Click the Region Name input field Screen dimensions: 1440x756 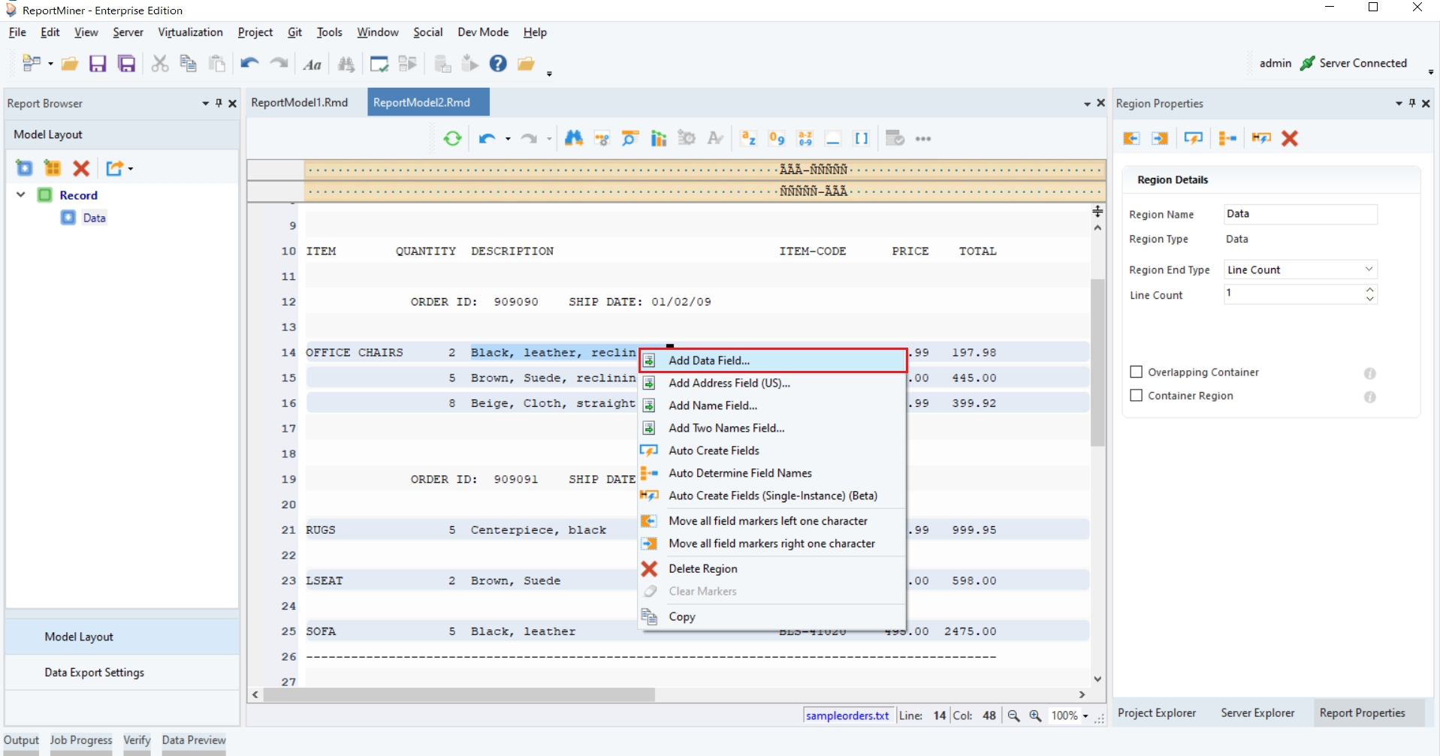tap(1300, 214)
